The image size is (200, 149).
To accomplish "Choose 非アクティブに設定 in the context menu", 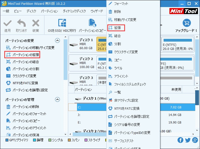I will pos(133,100).
